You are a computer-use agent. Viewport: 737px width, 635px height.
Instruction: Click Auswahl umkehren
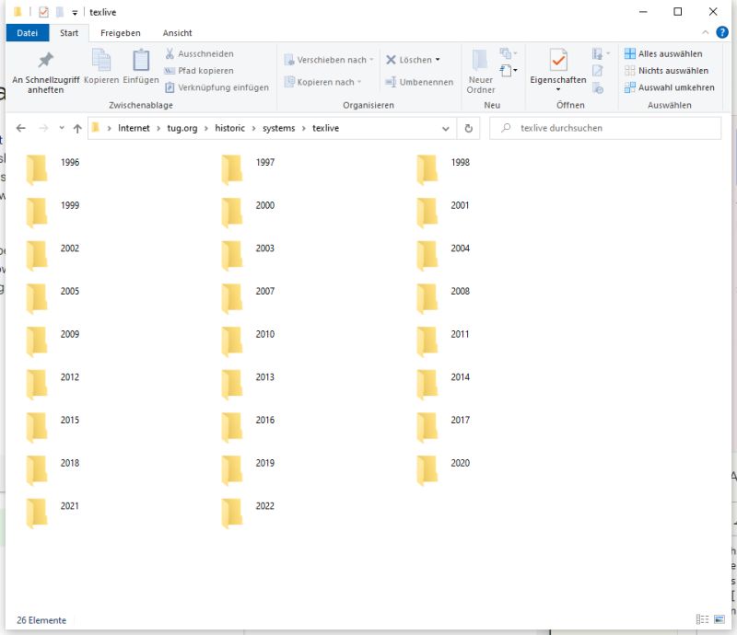point(670,87)
